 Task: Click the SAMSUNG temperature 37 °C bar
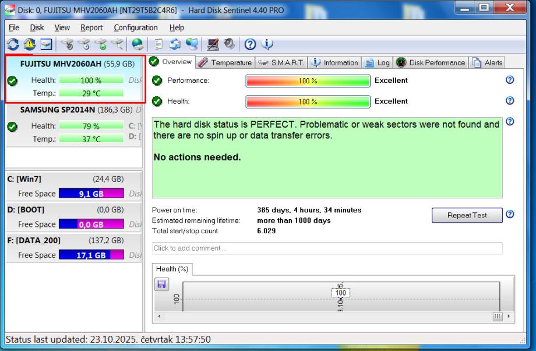coord(91,139)
